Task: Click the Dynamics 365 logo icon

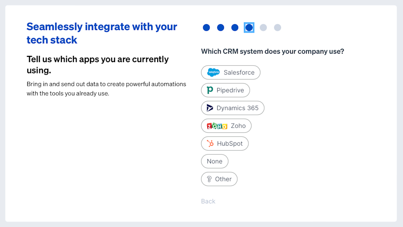Action: [210, 108]
